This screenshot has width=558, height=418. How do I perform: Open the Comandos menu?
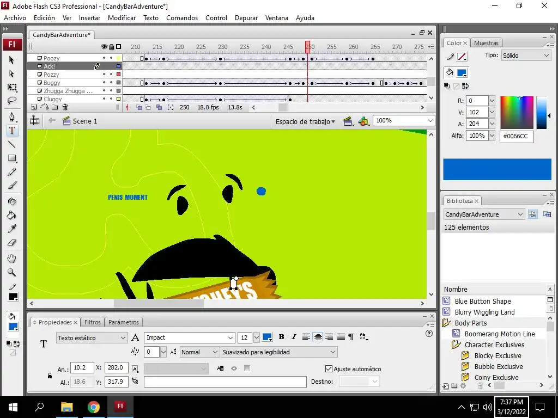point(182,18)
